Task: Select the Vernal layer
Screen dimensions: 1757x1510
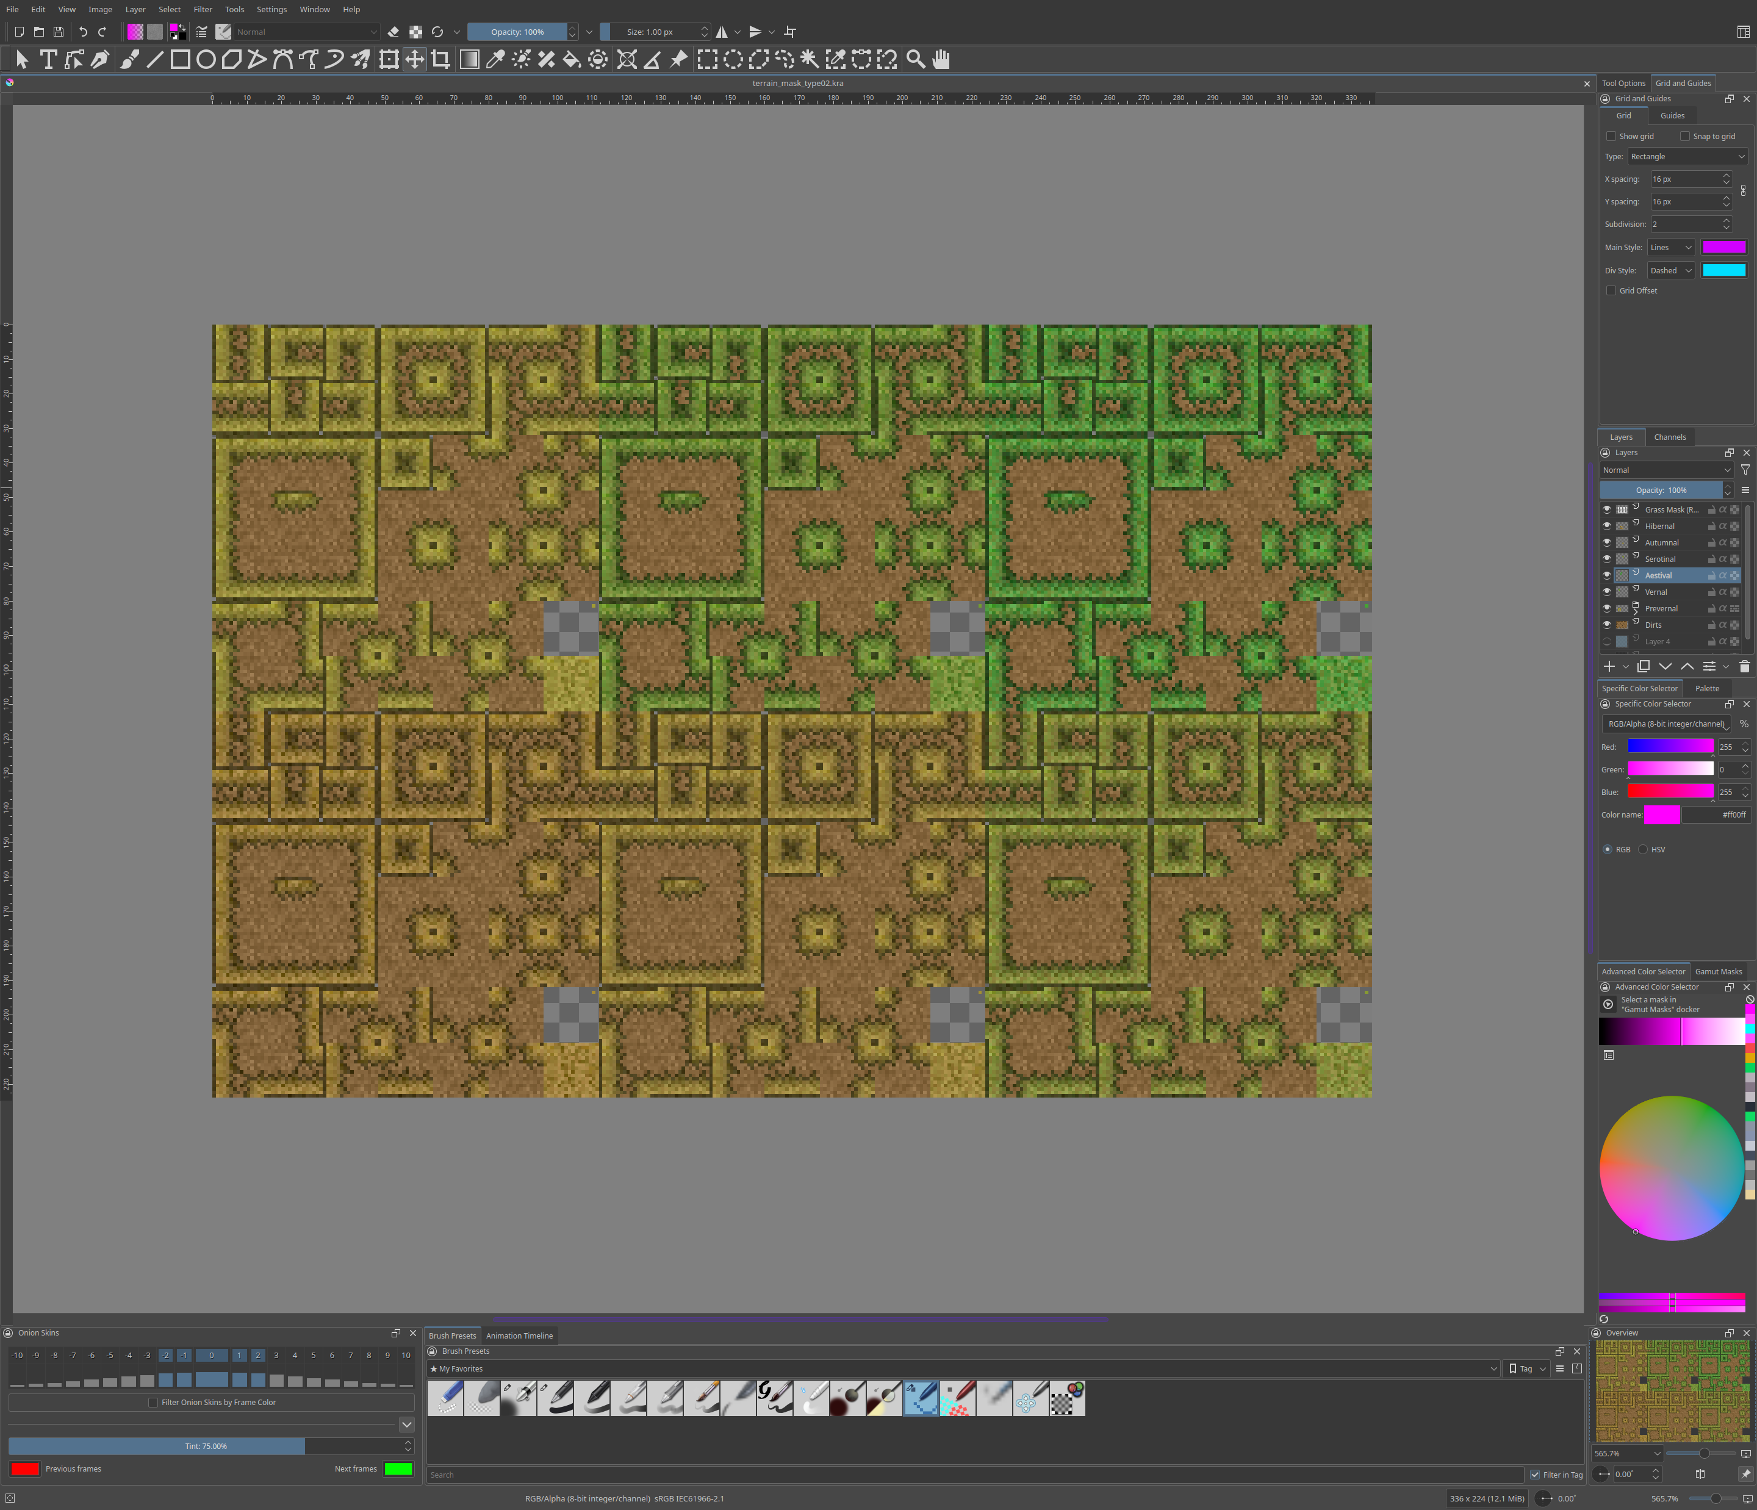Action: coord(1656,592)
